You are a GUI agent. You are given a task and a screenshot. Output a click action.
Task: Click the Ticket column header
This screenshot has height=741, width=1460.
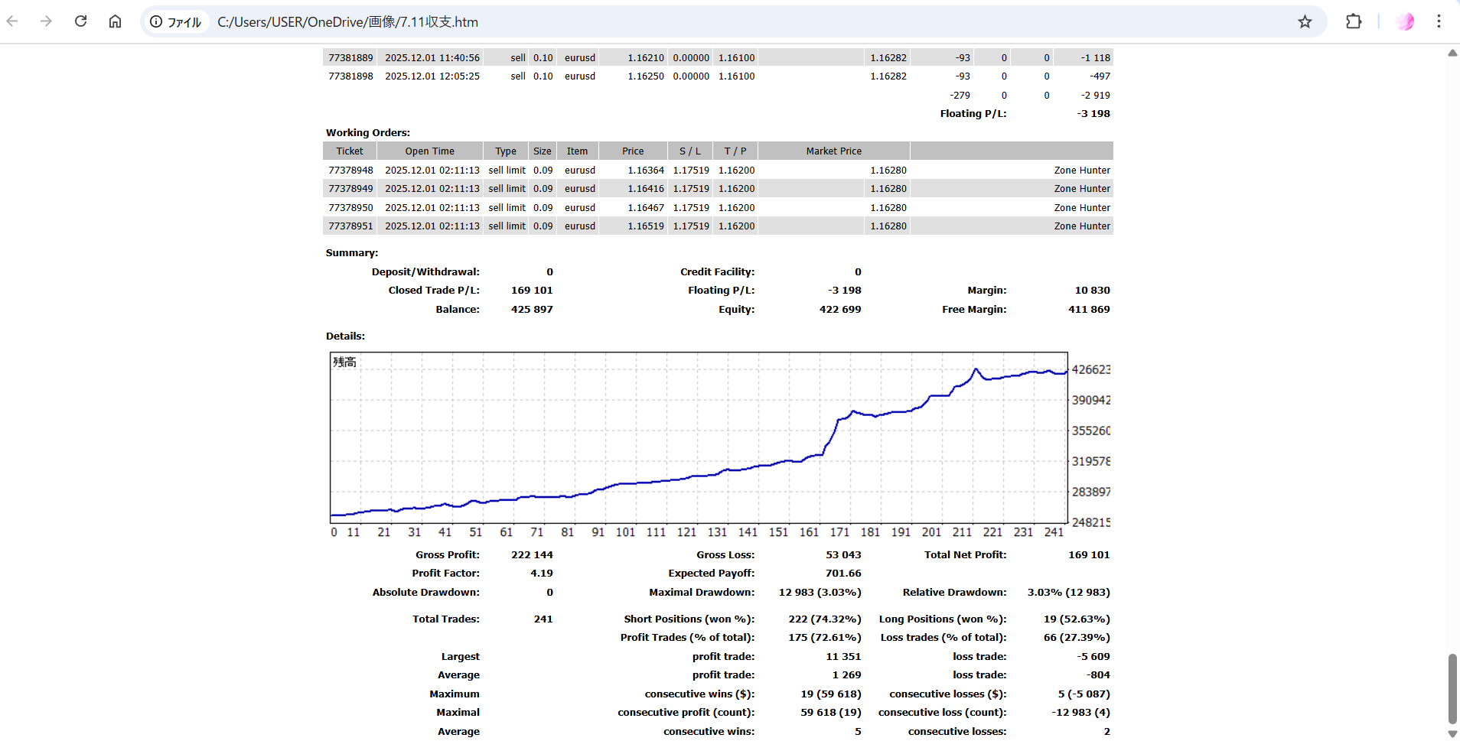[x=350, y=151]
